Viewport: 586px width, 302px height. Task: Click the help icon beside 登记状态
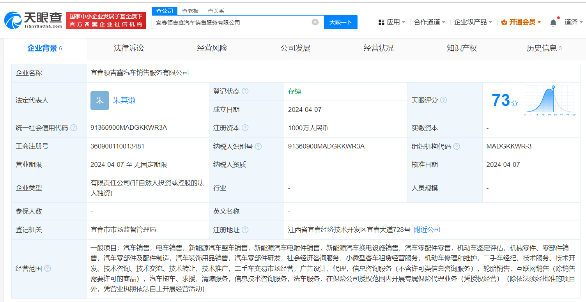(x=245, y=91)
